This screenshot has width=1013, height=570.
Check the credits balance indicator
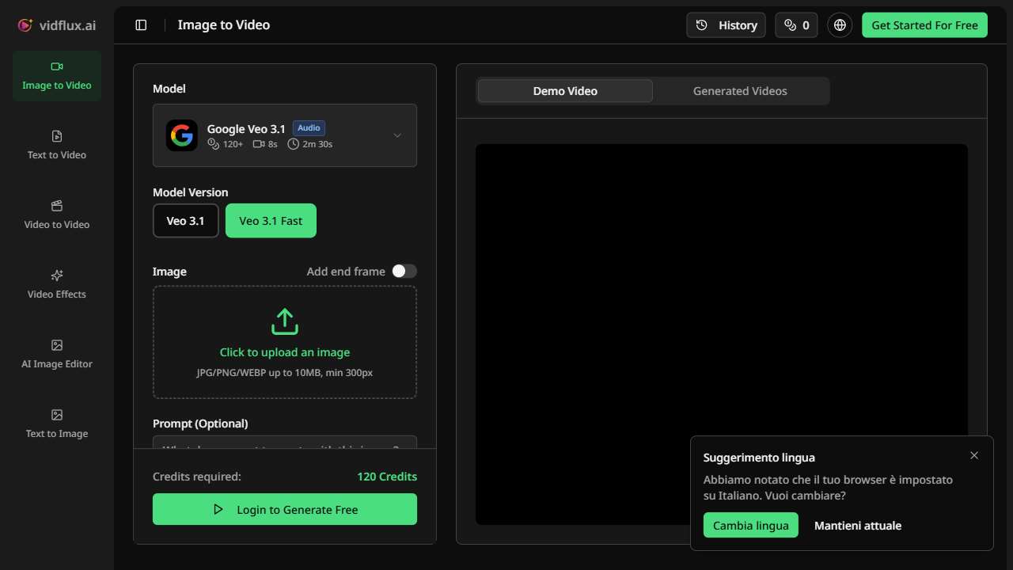coord(796,25)
